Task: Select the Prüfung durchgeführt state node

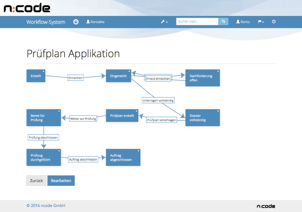Action: [x=44, y=157]
